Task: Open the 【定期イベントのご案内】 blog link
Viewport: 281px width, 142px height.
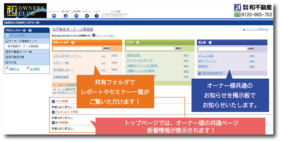Action: pos(141,71)
